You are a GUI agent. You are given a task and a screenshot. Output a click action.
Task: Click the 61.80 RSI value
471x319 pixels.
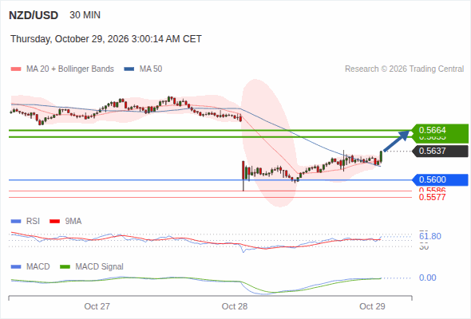[x=430, y=236]
